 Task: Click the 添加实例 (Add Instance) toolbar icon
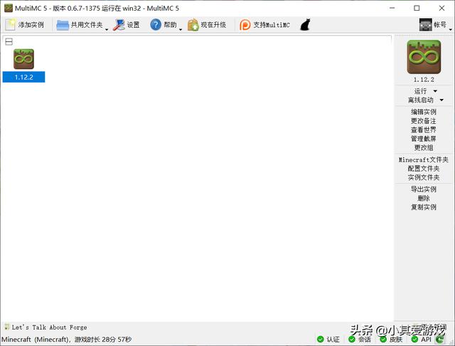[x=11, y=25]
